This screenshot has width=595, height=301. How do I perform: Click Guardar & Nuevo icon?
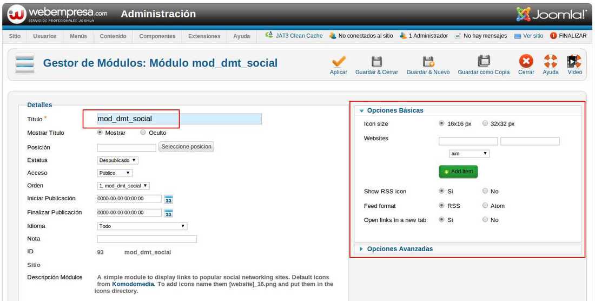click(x=428, y=61)
